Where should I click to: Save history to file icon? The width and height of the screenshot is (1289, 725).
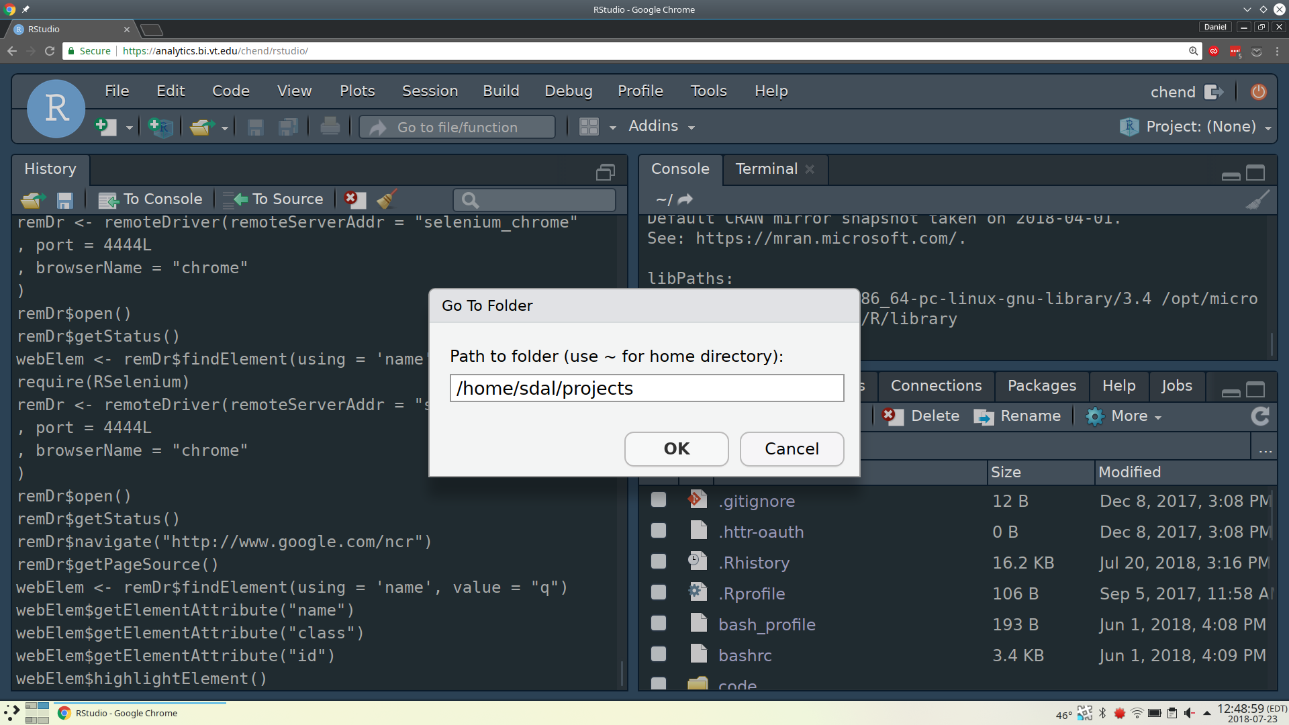click(x=64, y=200)
